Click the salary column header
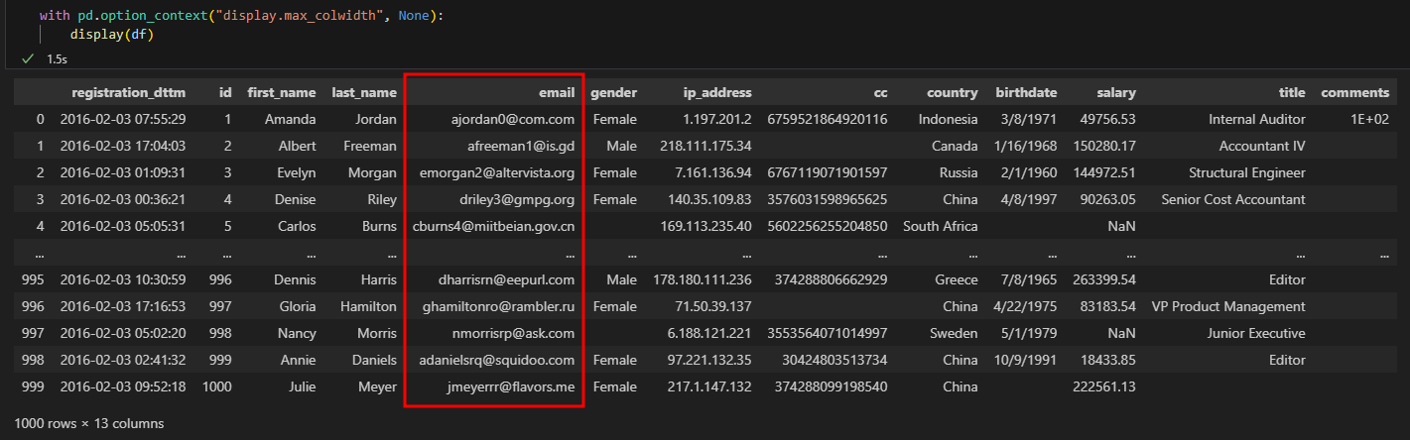 tap(1116, 92)
